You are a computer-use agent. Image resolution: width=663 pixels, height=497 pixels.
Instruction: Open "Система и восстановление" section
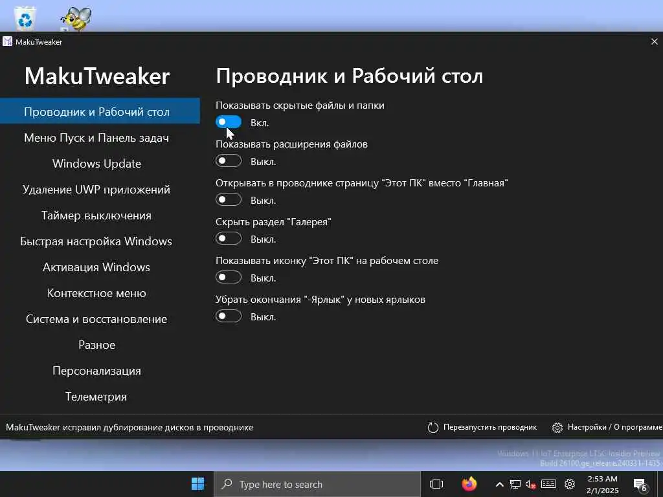pyautogui.click(x=96, y=319)
